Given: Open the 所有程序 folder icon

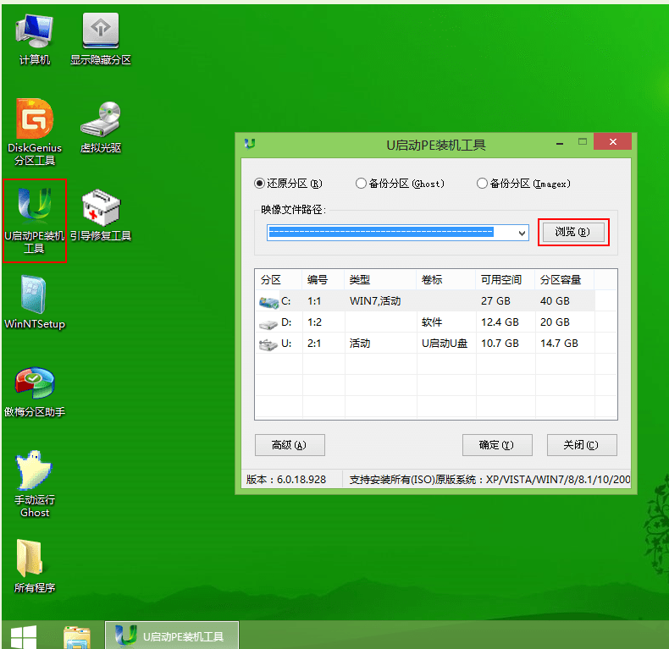Looking at the screenshot, I should pos(35,566).
